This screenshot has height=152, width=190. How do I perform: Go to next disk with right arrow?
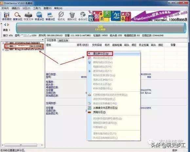(8, 25)
